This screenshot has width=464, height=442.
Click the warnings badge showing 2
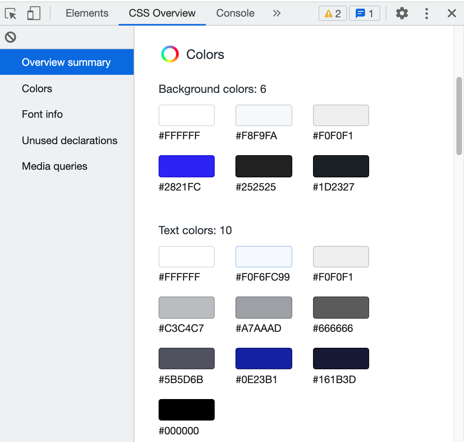[332, 13]
